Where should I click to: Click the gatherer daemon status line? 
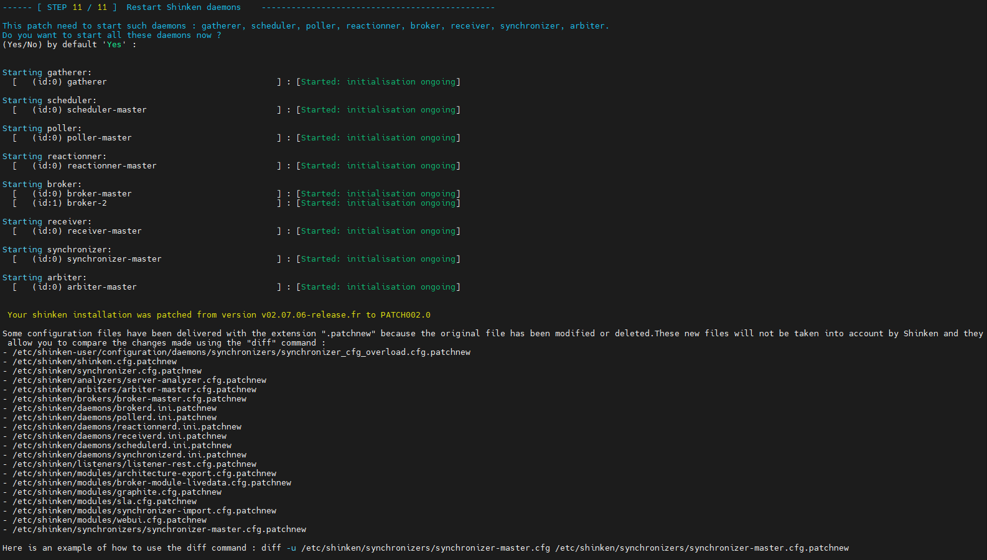click(87, 82)
